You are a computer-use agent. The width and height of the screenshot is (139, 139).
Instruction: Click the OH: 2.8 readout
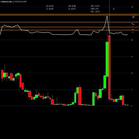point(95,9)
